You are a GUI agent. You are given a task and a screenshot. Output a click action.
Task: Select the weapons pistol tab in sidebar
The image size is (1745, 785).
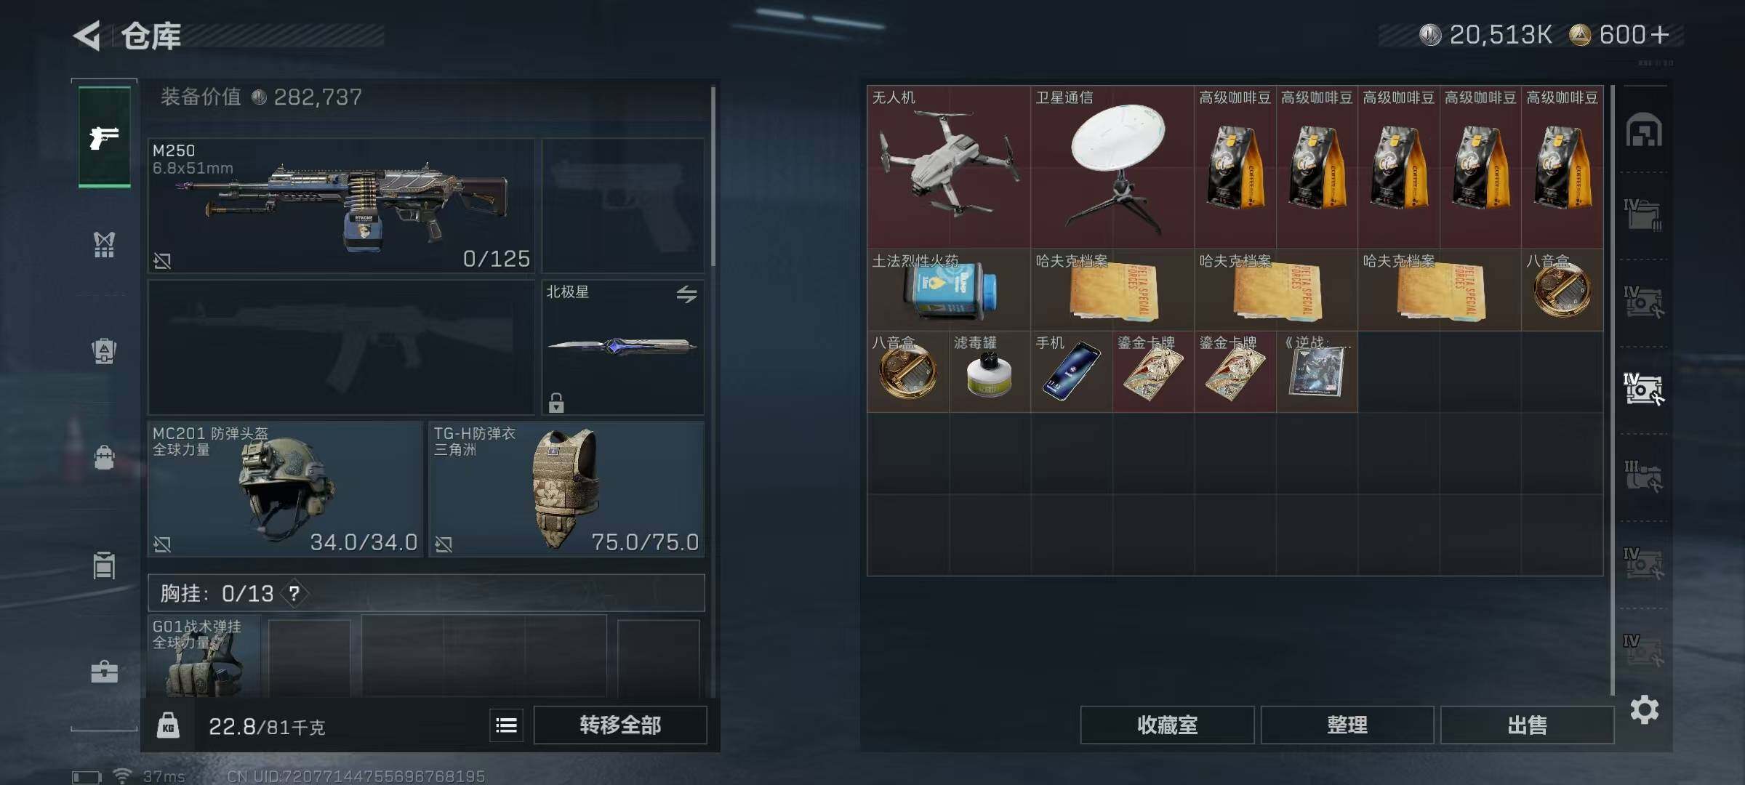coord(104,137)
